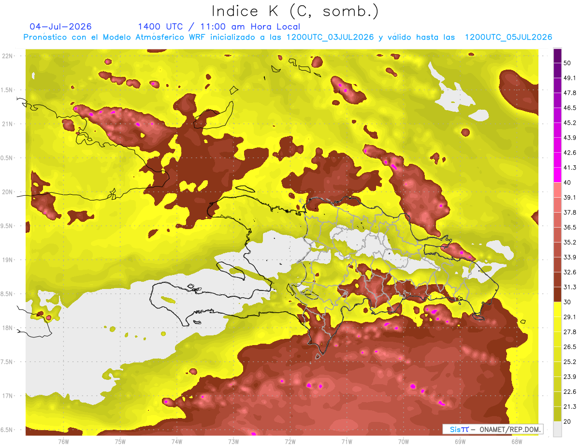Click the '8.5N' latitude label
Viewport: 580px width, 448px height.
click(x=7, y=294)
